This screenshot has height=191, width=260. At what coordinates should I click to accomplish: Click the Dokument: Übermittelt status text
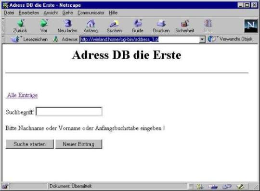tap(71, 186)
